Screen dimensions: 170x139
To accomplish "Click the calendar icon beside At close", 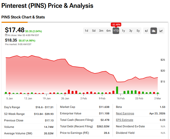I will [x=6, y=35].
